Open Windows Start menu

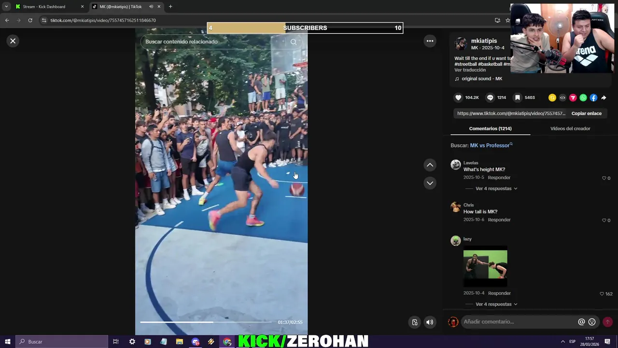[x=8, y=342]
